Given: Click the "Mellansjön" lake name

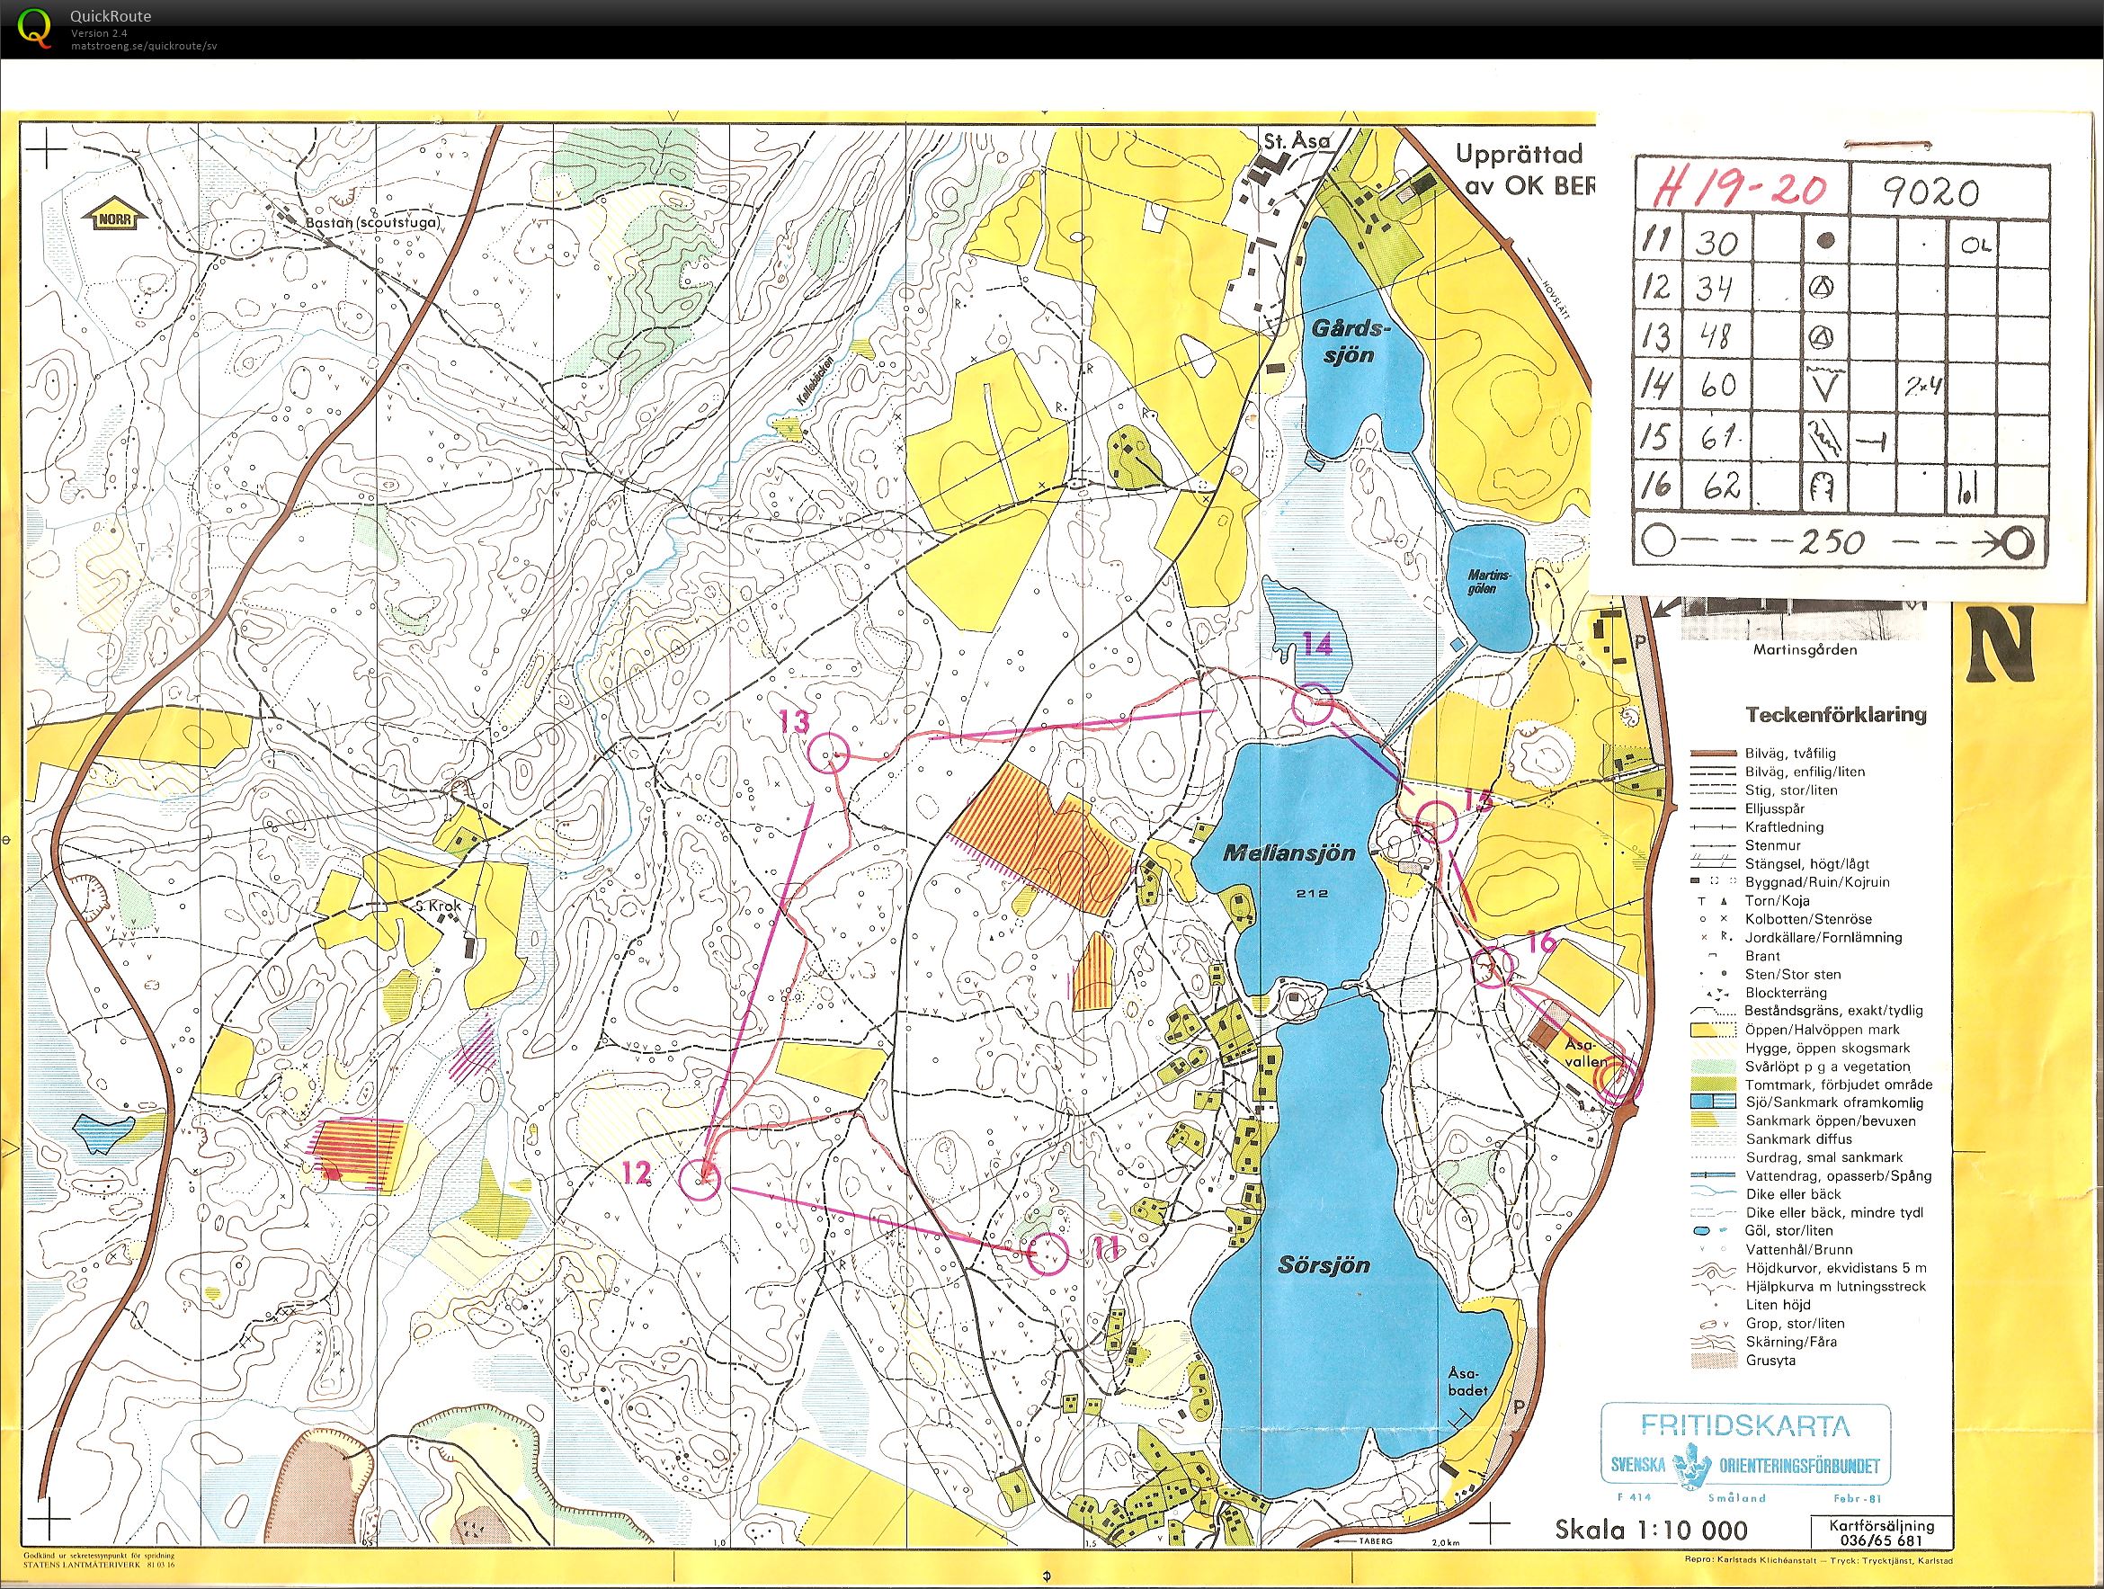Looking at the screenshot, I should coord(1288,853).
